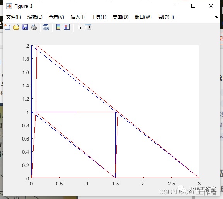Viewport: 223px width, 199px height.
Task: Click the y-axis tick label 1.8
Action: [x=26, y=59]
